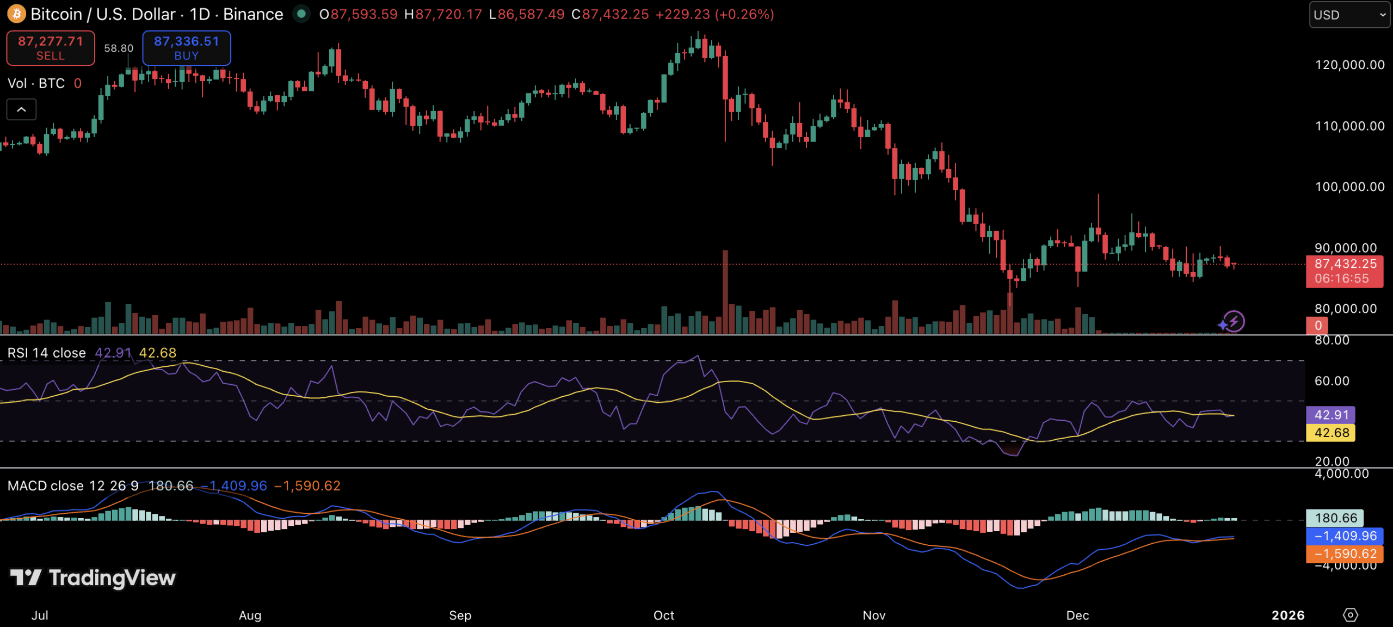The image size is (1393, 627).
Task: Select the Vol · BTC indicator legend
Action: (36, 83)
